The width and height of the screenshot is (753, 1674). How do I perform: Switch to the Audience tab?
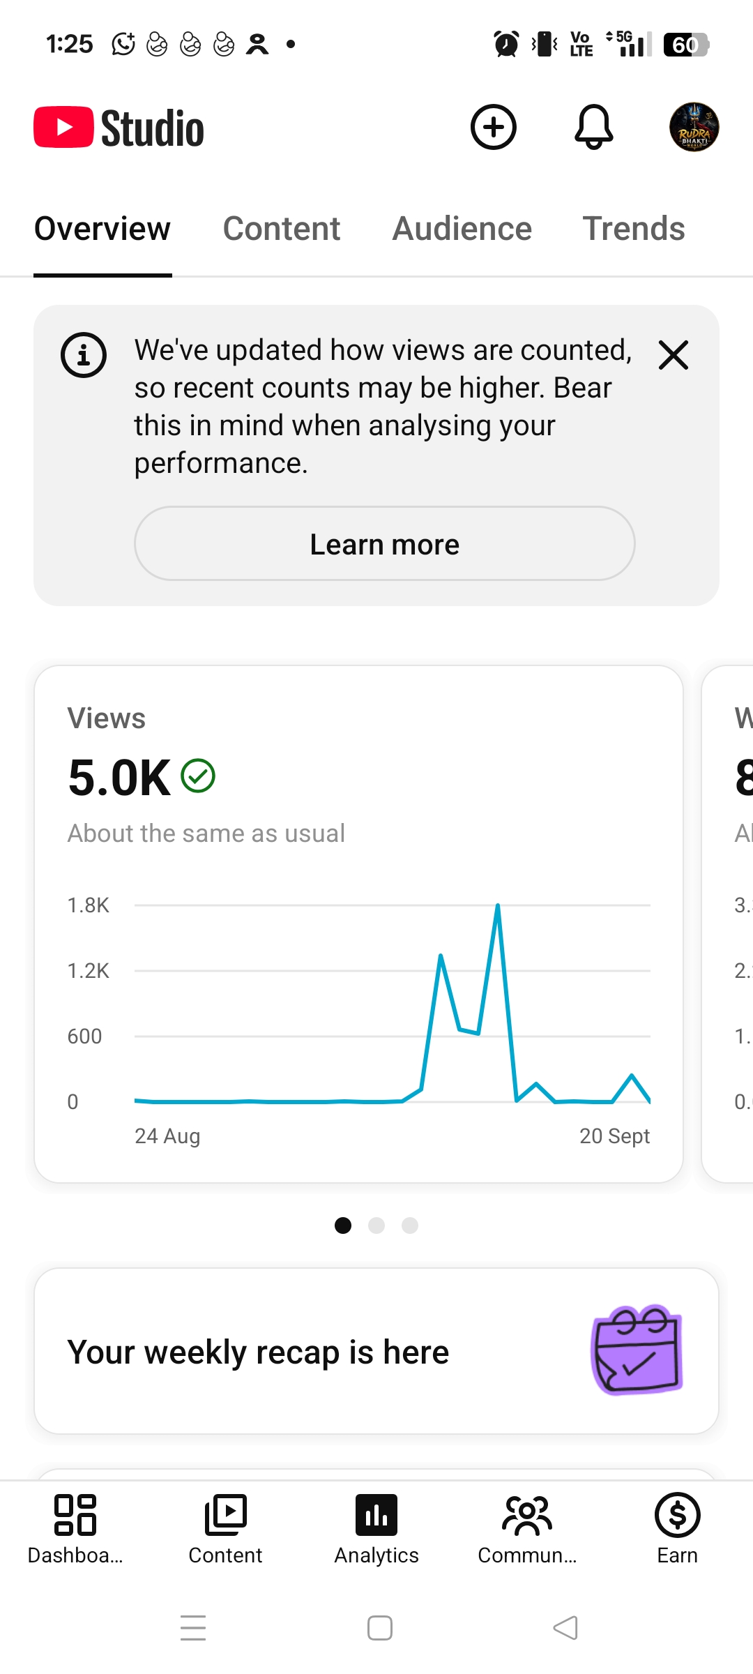tap(462, 229)
